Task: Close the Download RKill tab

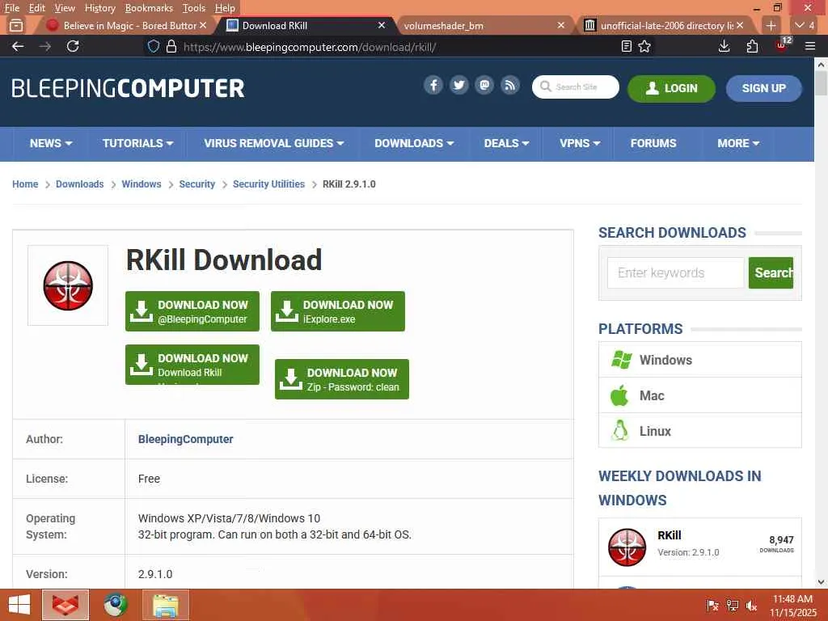Action: pyautogui.click(x=382, y=25)
